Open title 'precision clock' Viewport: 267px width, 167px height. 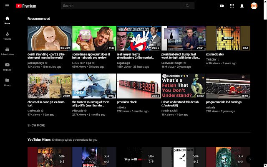(x=127, y=102)
